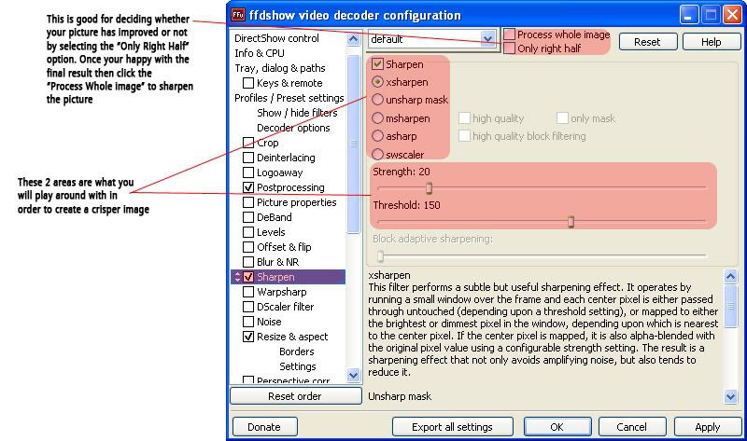Open the Settings item under Resize
747x441 pixels.
click(298, 366)
